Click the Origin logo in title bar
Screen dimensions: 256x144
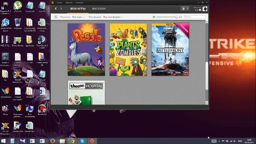tap(52, 2)
